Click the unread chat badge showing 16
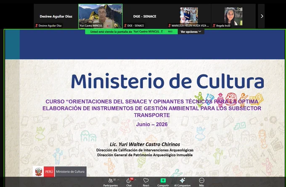Viewport: 286px width, 187px height. (132, 179)
